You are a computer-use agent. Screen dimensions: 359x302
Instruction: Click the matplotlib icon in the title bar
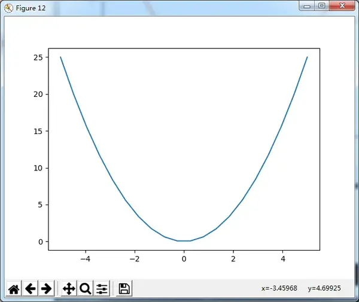point(8,8)
